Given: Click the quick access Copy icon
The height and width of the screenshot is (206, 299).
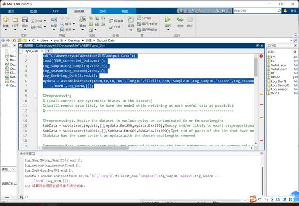Looking at the screenshot, I should (193, 11).
